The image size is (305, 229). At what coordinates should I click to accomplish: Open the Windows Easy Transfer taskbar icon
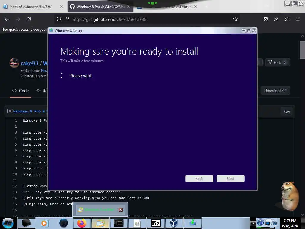point(100,223)
